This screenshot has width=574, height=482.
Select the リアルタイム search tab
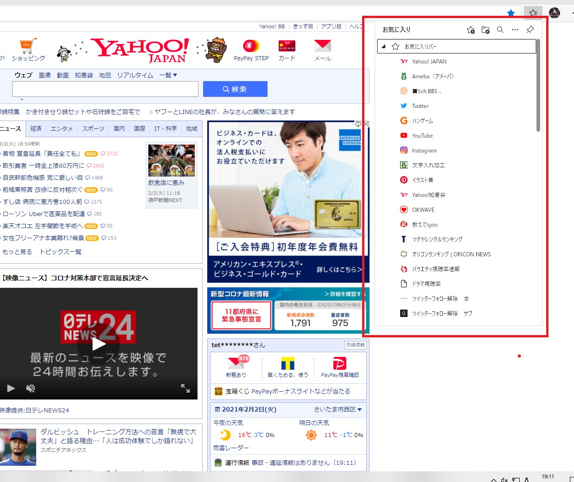coord(135,75)
